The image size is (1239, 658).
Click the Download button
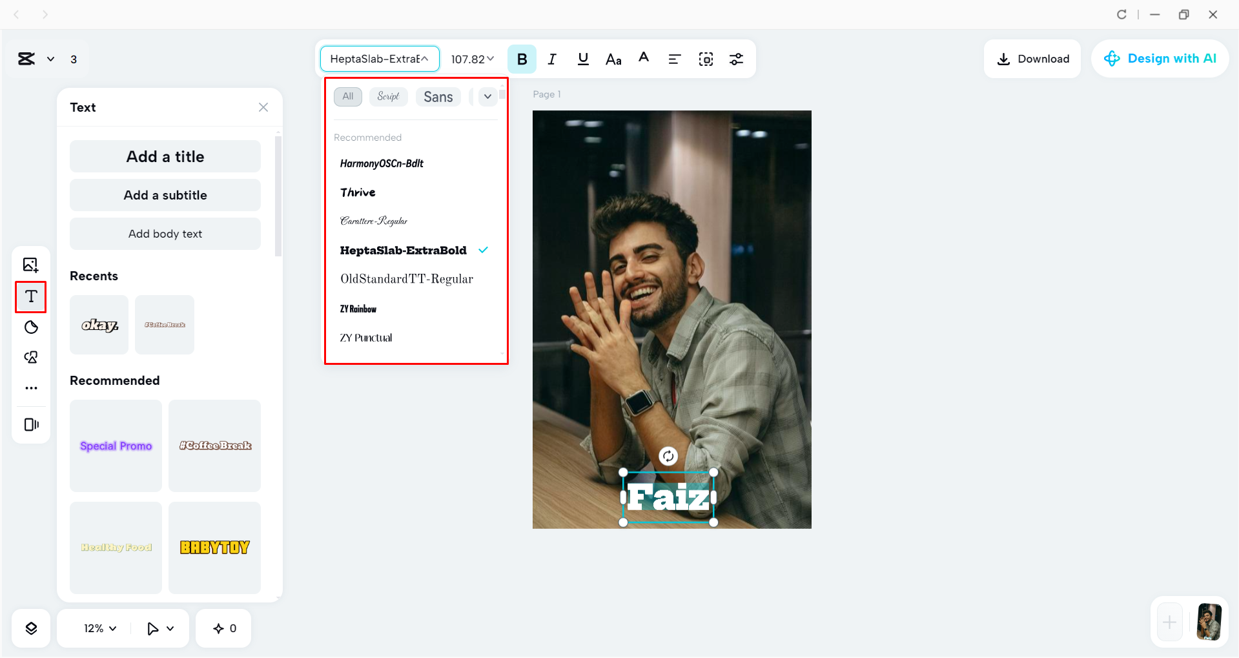[1032, 58]
